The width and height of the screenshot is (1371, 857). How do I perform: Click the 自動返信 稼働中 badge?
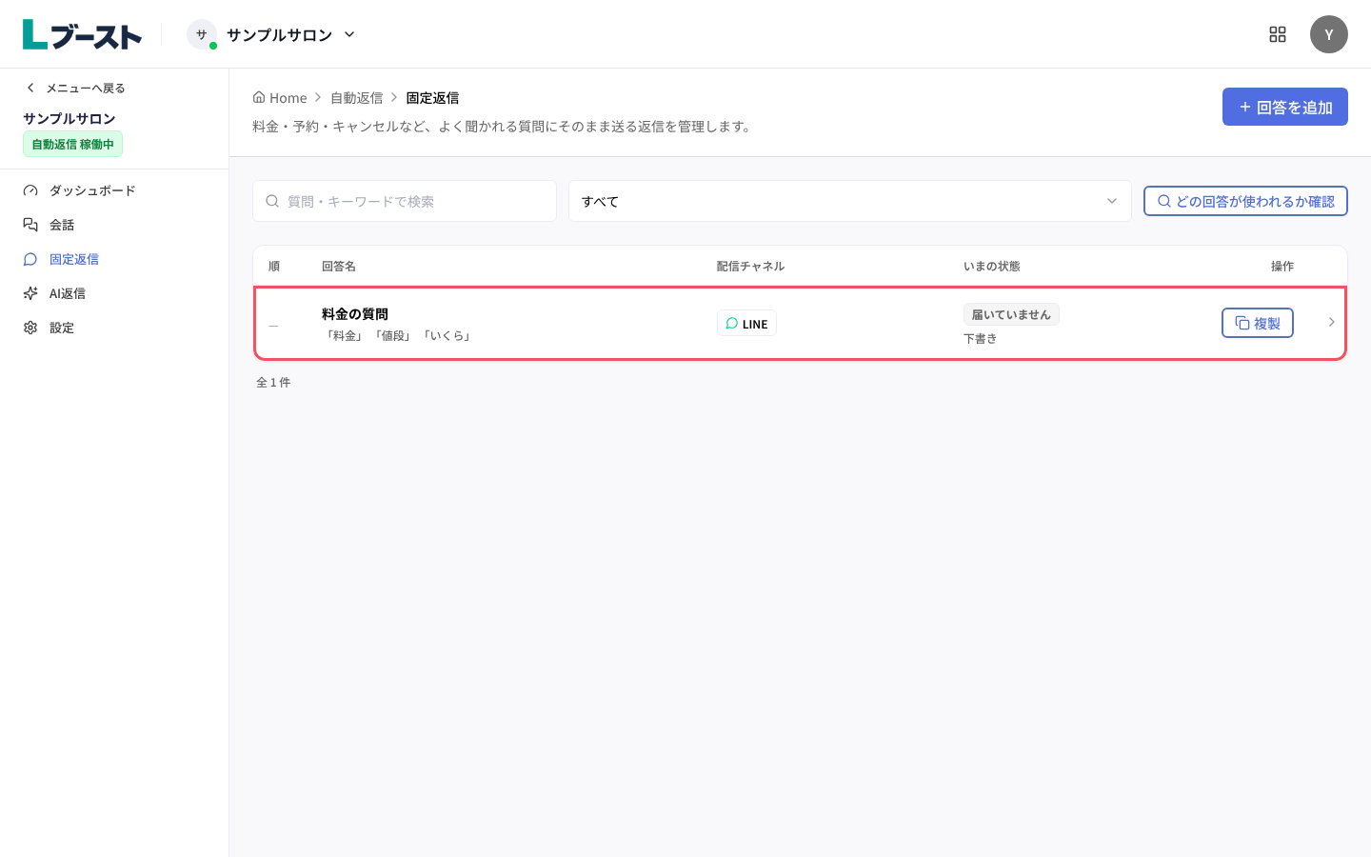(x=73, y=144)
